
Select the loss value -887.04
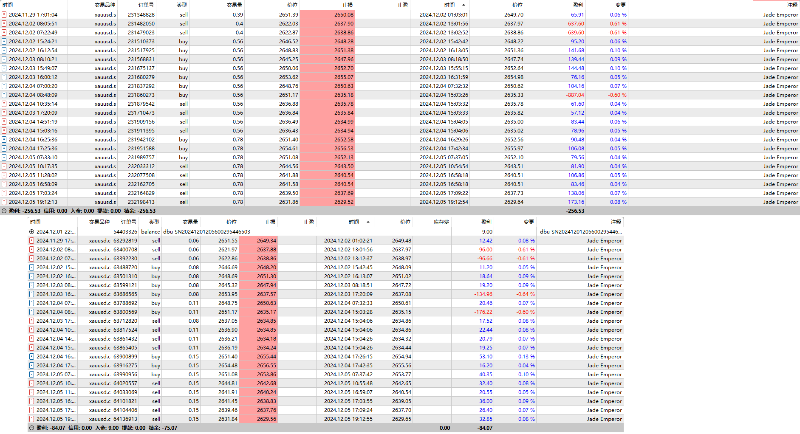[x=575, y=95]
